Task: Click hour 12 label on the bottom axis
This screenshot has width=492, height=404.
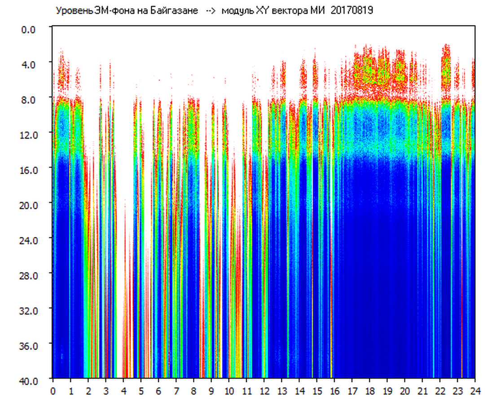Action: 264,391
